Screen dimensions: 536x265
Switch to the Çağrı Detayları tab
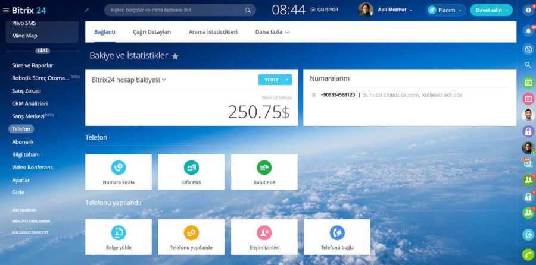(152, 33)
